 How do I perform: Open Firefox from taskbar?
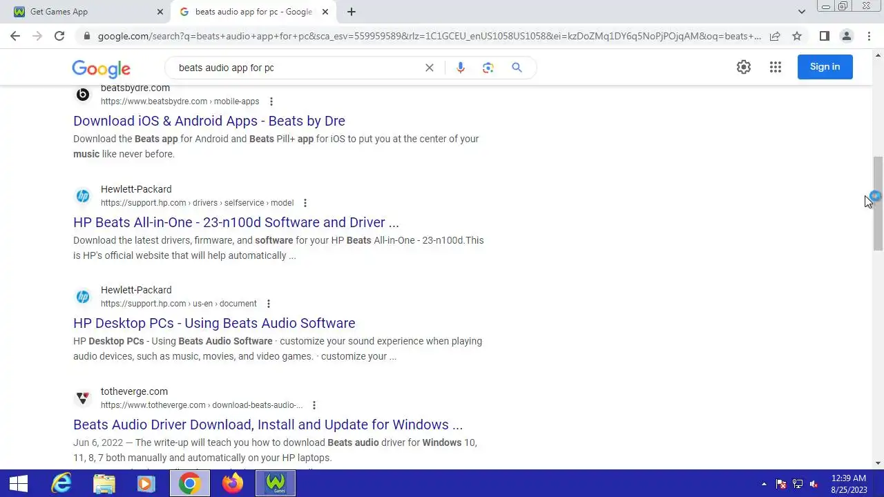[x=233, y=484]
